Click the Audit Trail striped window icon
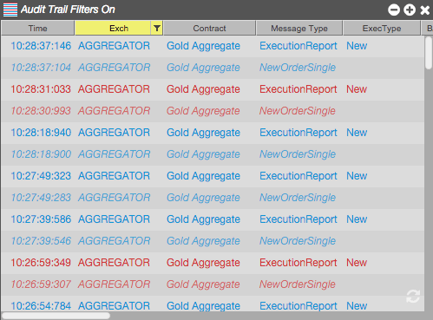433x320 pixels. coord(10,10)
